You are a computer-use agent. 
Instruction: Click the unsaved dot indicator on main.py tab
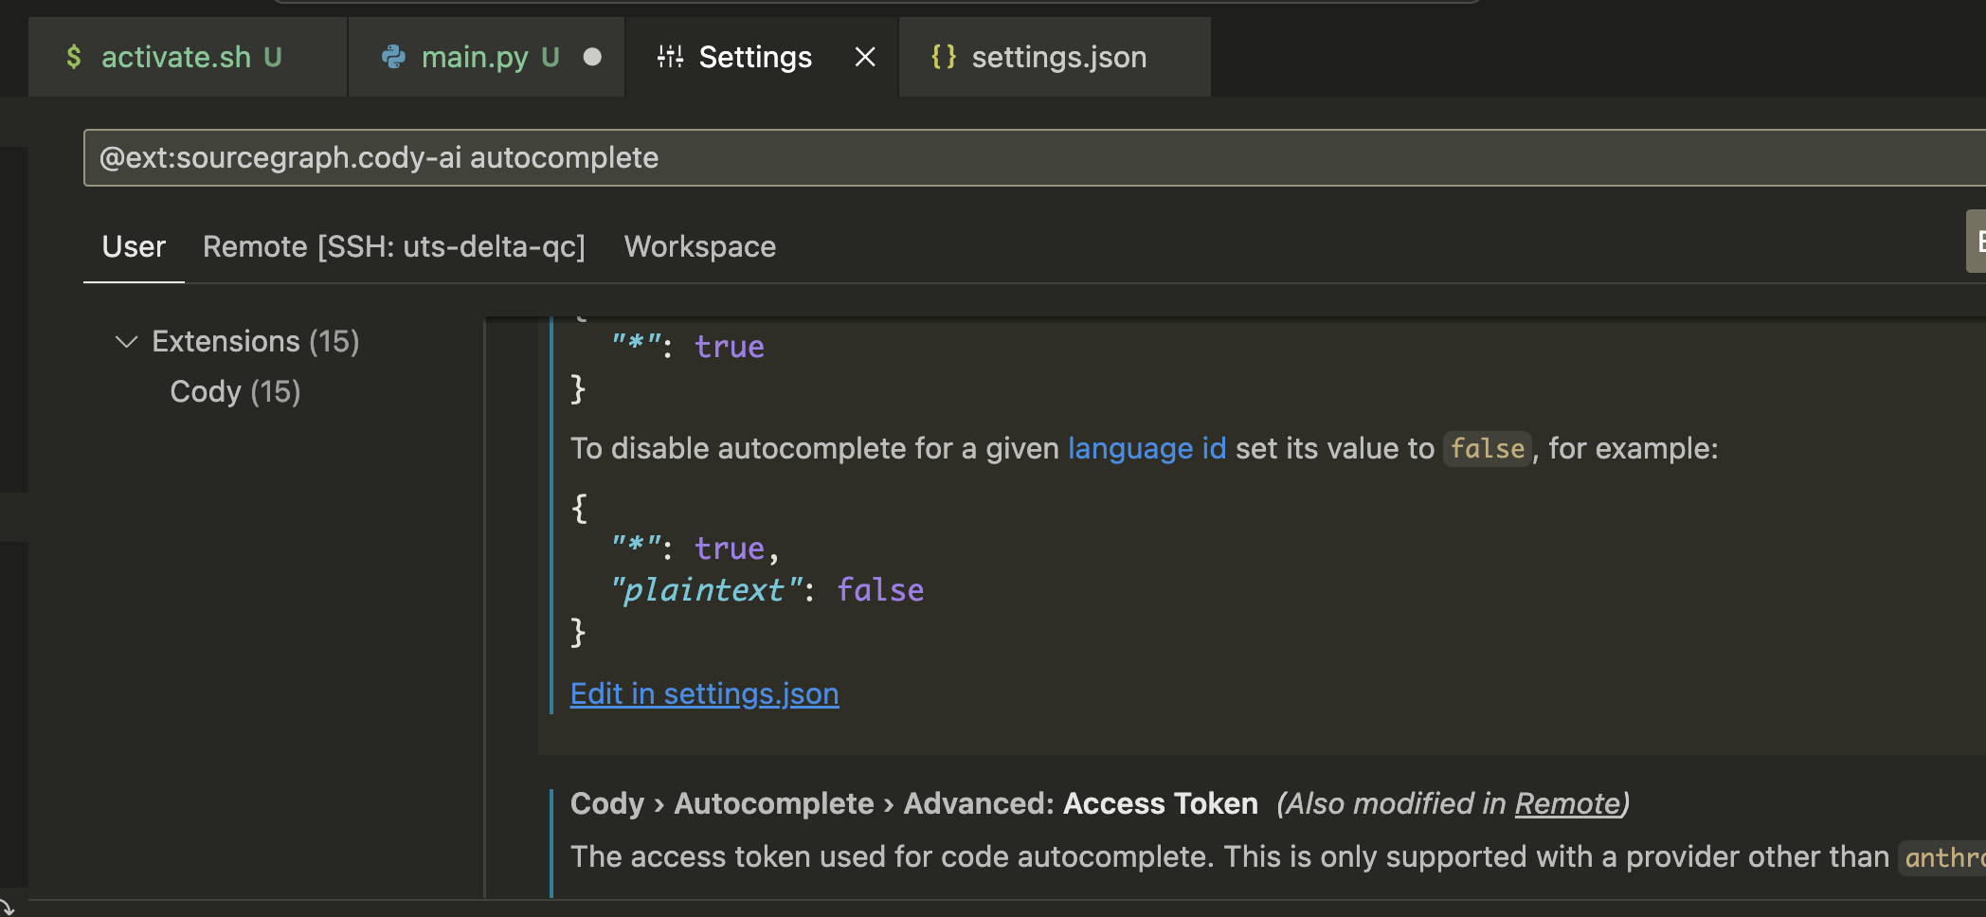coord(592,58)
